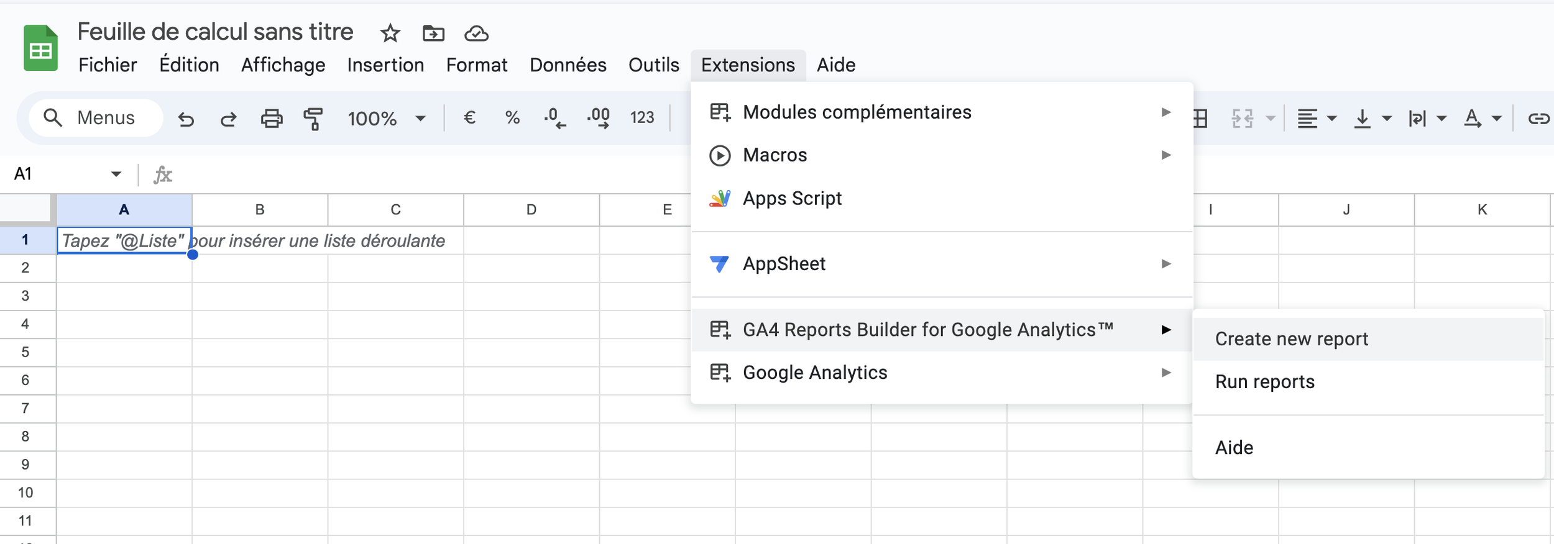Rename the title Feuille de calcul sans titre
The height and width of the screenshot is (544, 1554).
(x=215, y=32)
